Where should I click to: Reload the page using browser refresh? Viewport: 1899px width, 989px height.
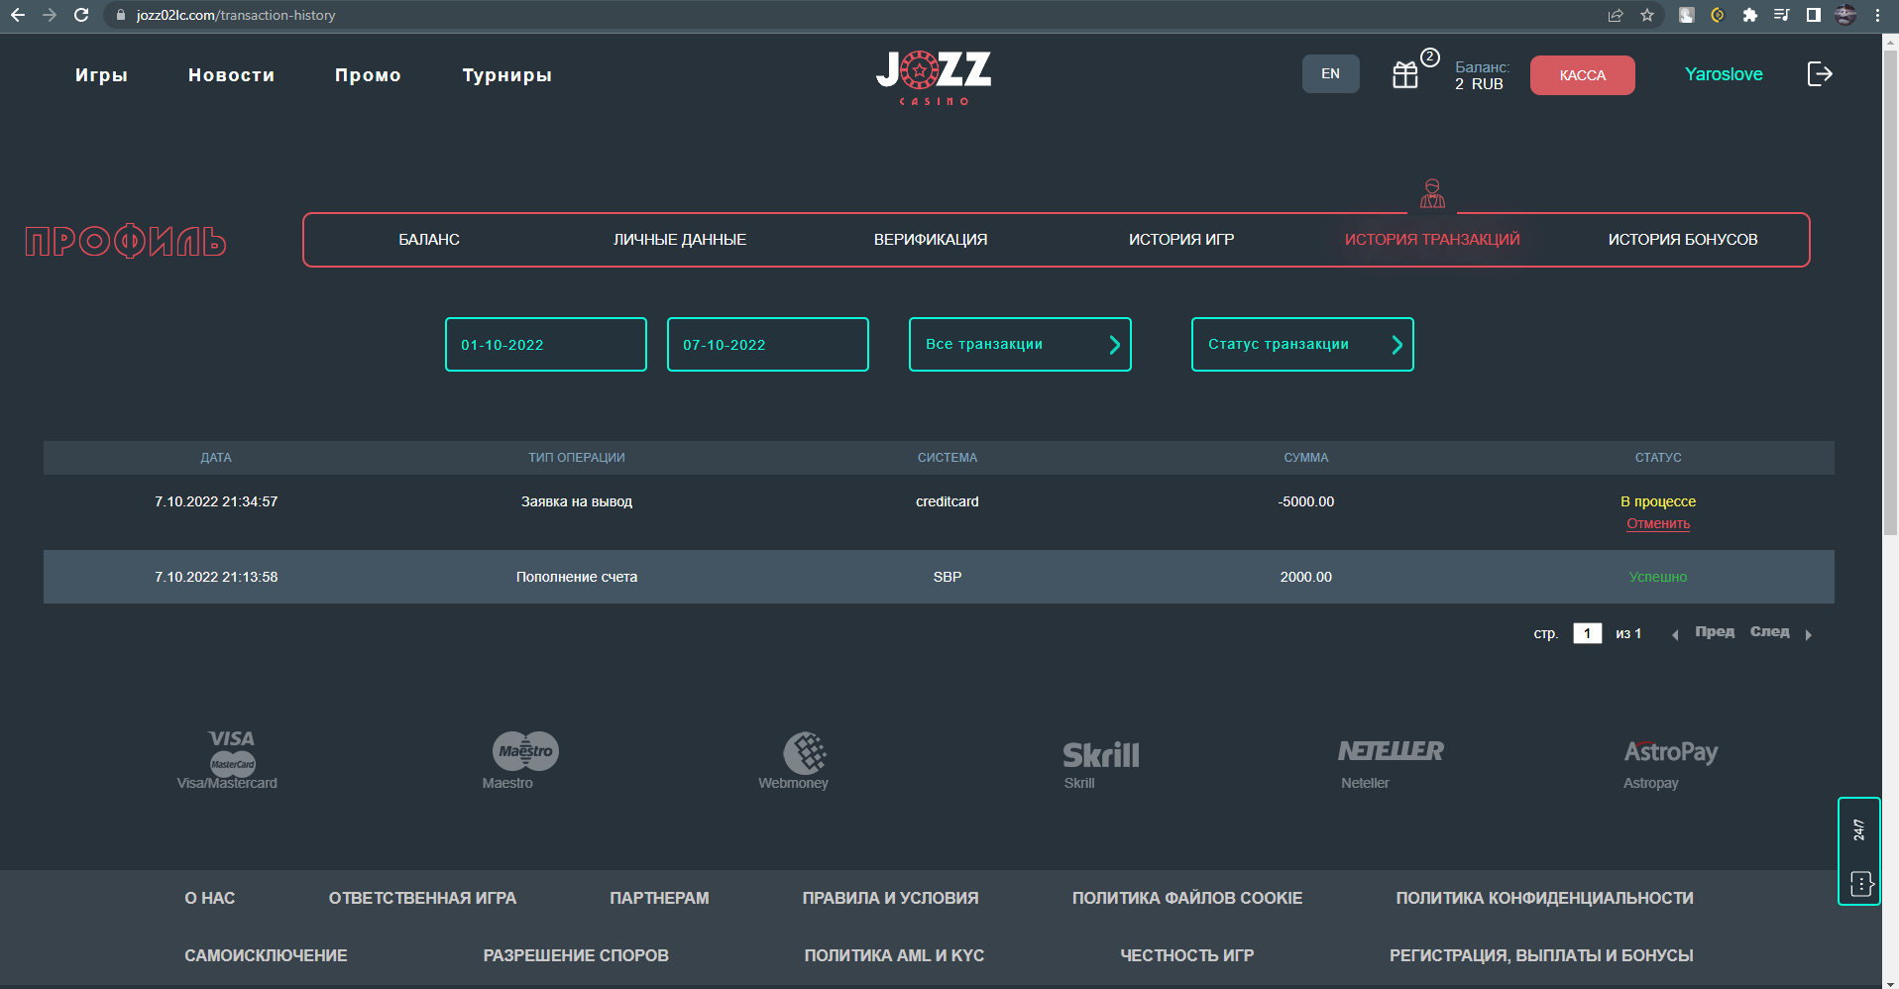point(81,15)
